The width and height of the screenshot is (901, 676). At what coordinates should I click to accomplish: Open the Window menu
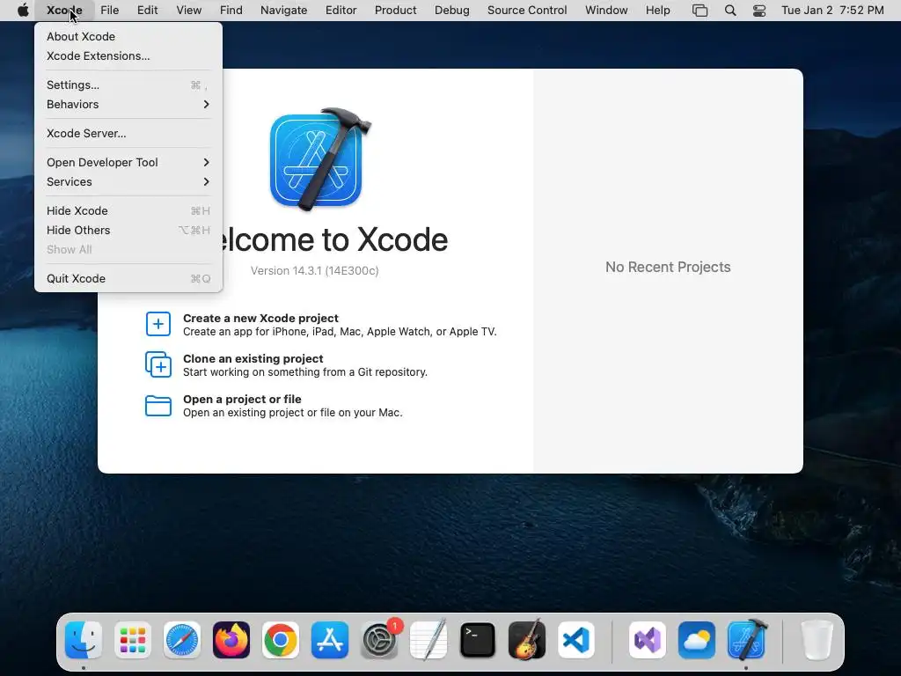pos(606,10)
